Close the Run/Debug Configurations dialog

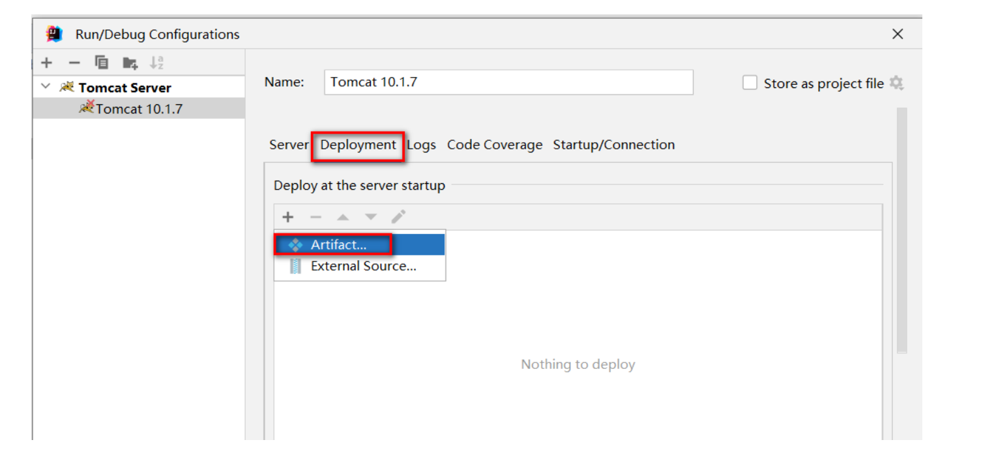click(898, 34)
